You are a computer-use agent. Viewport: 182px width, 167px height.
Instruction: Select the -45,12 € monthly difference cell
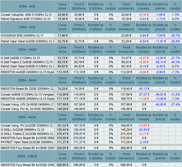point(144,89)
